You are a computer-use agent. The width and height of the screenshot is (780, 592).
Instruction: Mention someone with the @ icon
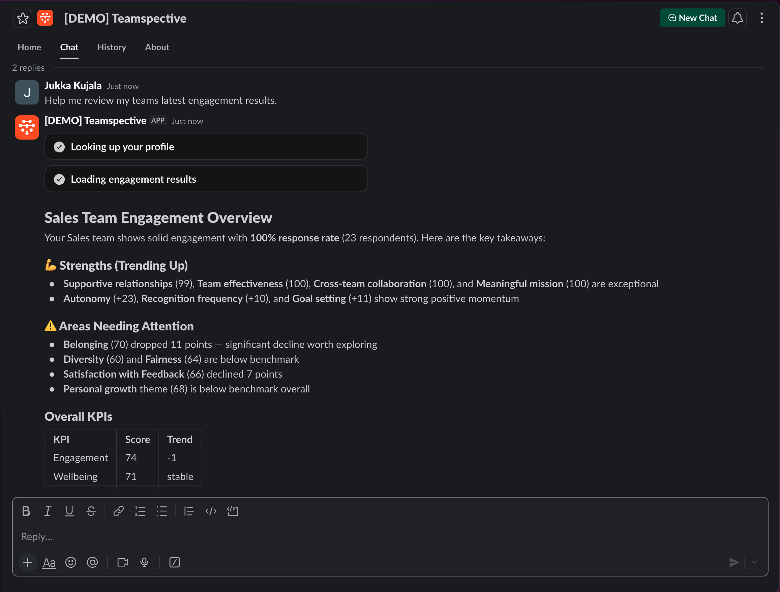92,562
